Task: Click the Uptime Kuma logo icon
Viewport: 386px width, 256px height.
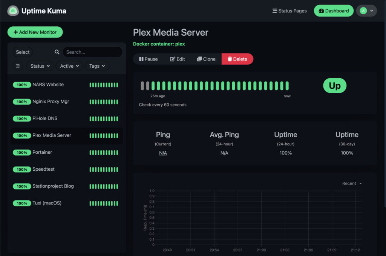Action: coord(13,11)
